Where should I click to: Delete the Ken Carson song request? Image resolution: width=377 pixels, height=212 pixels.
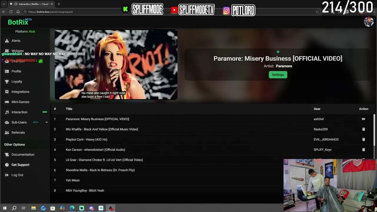(x=363, y=150)
